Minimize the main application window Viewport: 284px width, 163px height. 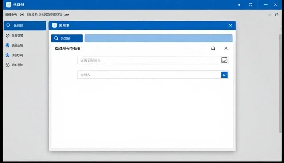265,4
